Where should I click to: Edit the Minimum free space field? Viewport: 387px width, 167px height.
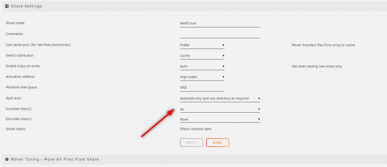tap(202, 88)
